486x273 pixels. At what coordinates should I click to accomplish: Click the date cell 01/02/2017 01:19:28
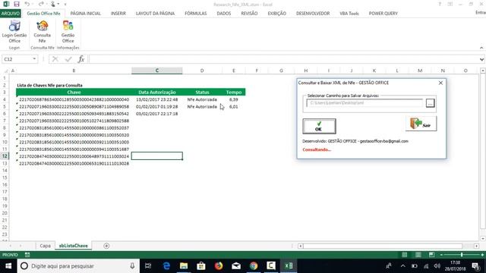[157, 106]
